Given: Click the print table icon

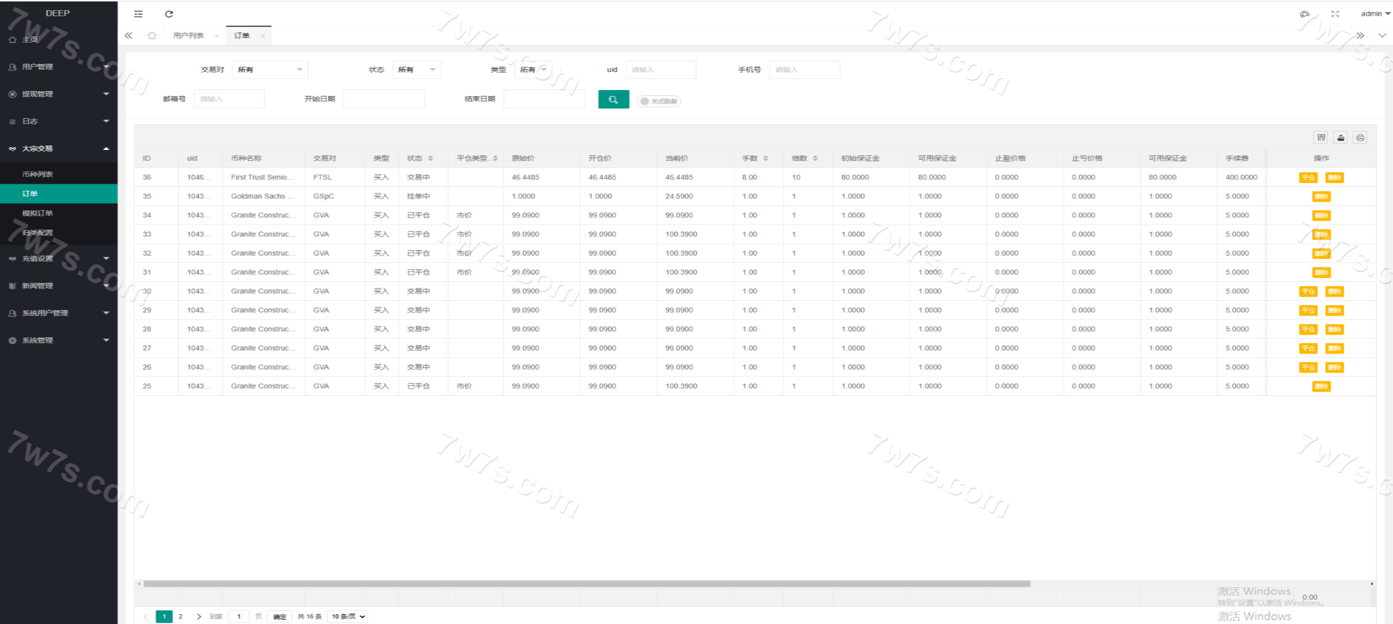Looking at the screenshot, I should pos(1360,137).
